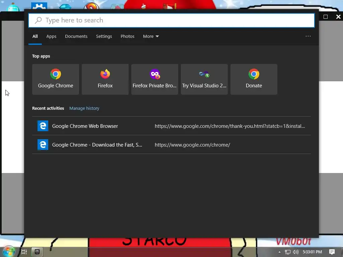Focus the Type here to search field
The height and width of the screenshot is (257, 343).
[171, 20]
